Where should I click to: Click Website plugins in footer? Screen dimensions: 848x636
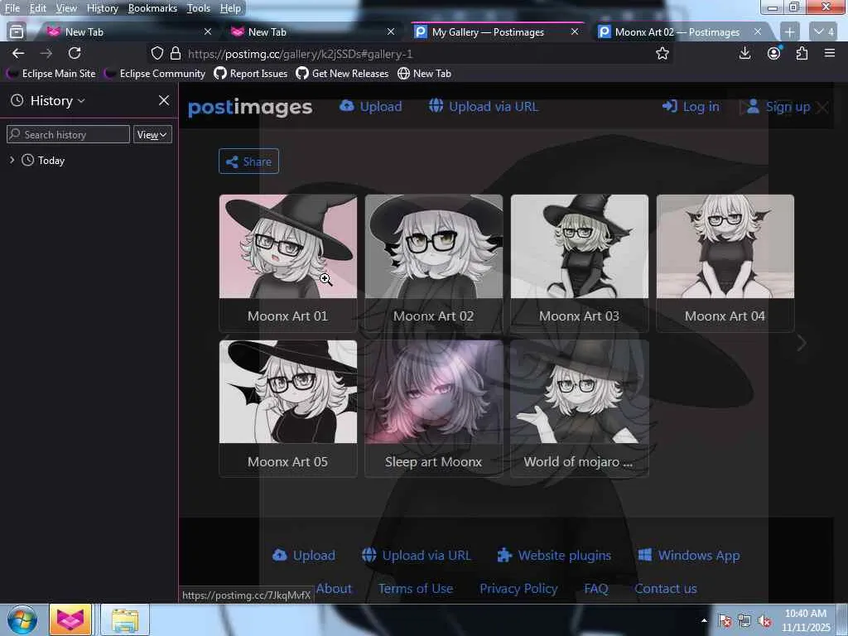tap(554, 556)
